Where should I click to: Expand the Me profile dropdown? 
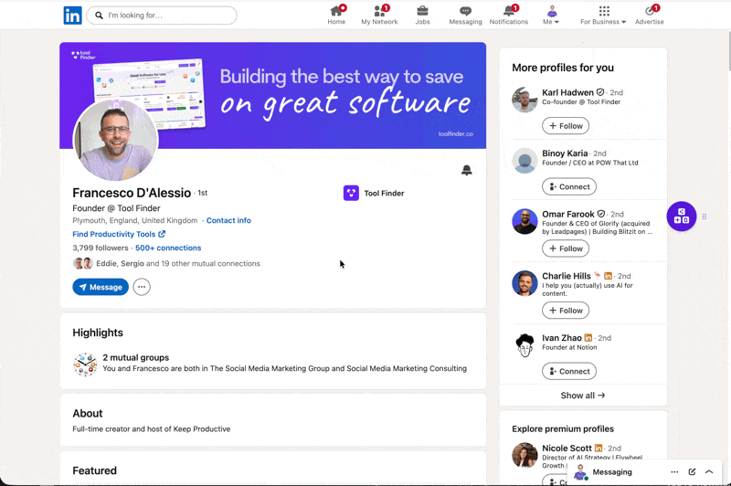[551, 15]
